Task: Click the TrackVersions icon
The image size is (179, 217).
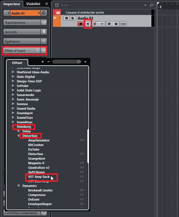Action: click(44, 22)
